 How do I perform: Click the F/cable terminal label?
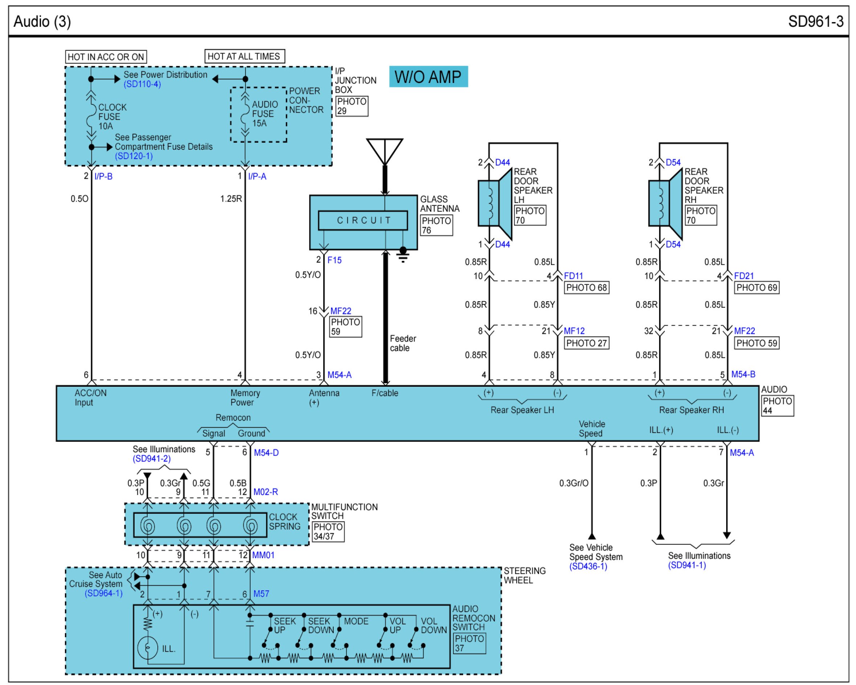385,393
